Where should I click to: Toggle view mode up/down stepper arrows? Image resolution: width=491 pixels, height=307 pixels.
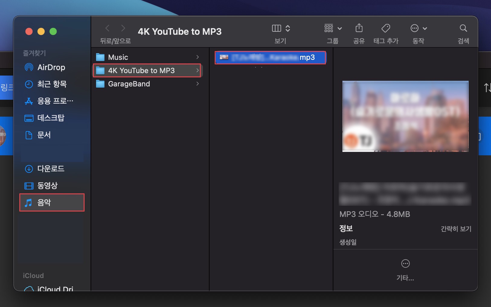(288, 28)
